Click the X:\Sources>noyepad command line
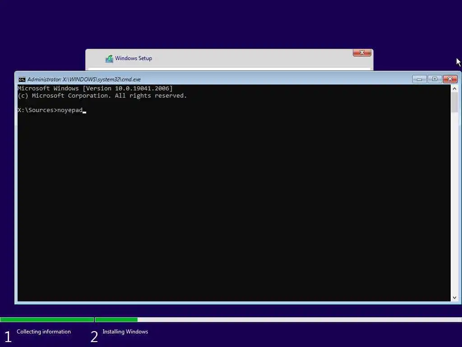 (x=52, y=110)
